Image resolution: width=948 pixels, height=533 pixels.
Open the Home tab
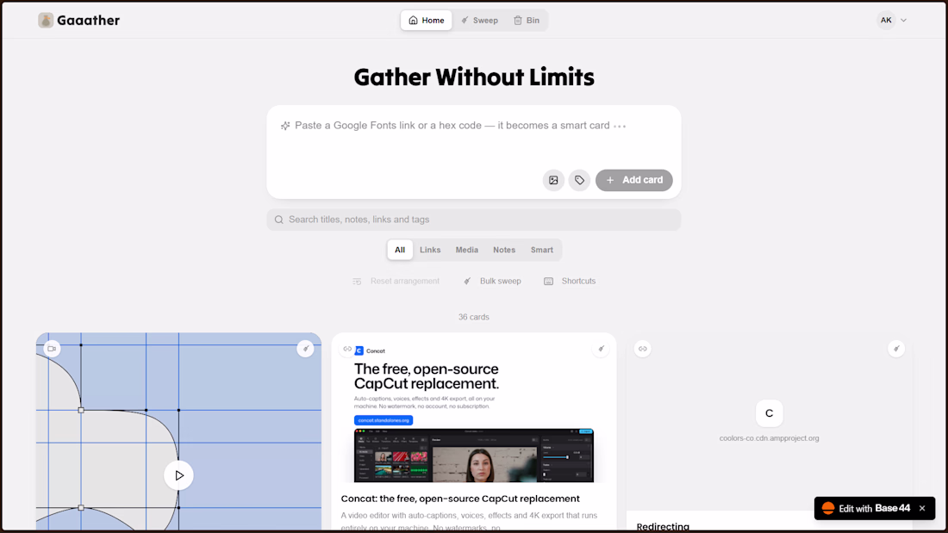(x=427, y=21)
